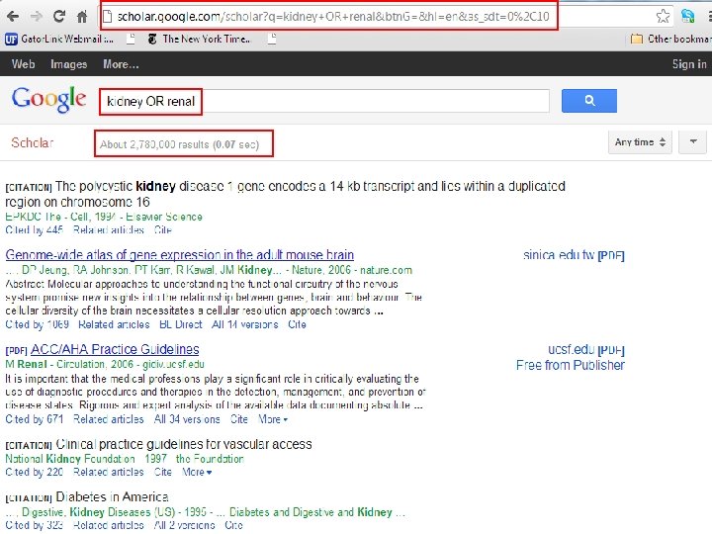Open the Other bookmarks folder
The width and height of the screenshot is (712, 534).
click(x=671, y=39)
